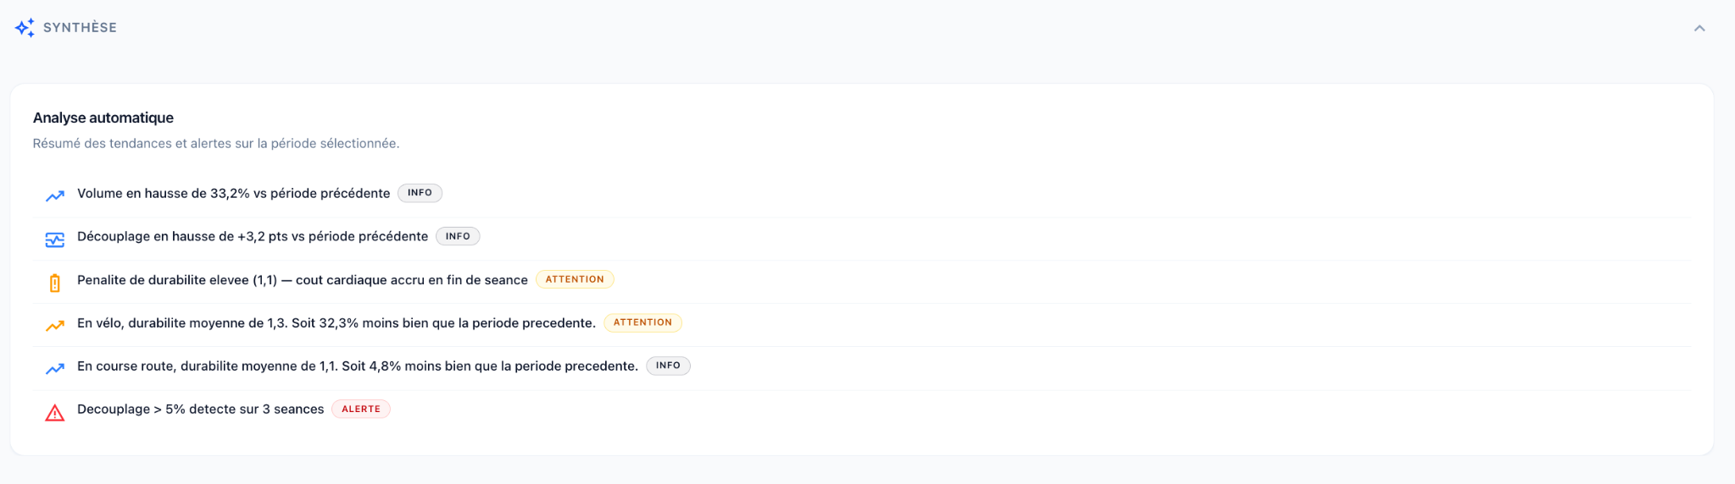Screen dimensions: 1735x484
Task: Click the INFO badge on the En course route row
Action: pyautogui.click(x=668, y=366)
